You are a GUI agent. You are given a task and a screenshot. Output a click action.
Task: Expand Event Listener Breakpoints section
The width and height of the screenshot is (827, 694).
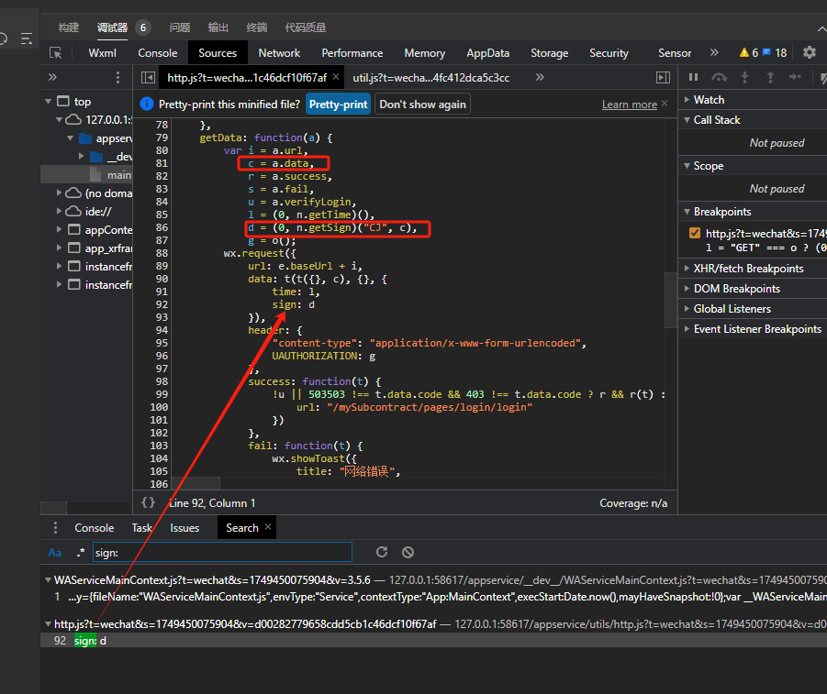pyautogui.click(x=687, y=329)
